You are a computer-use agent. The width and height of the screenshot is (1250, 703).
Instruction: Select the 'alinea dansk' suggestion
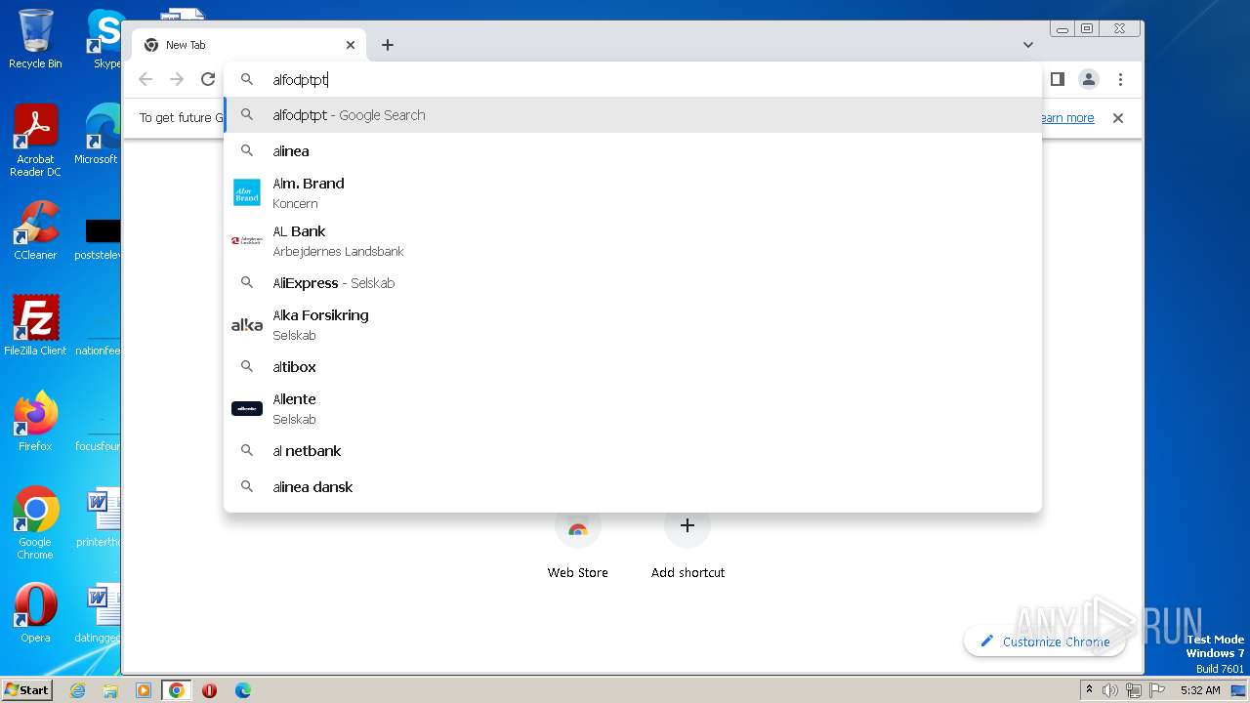coord(633,487)
